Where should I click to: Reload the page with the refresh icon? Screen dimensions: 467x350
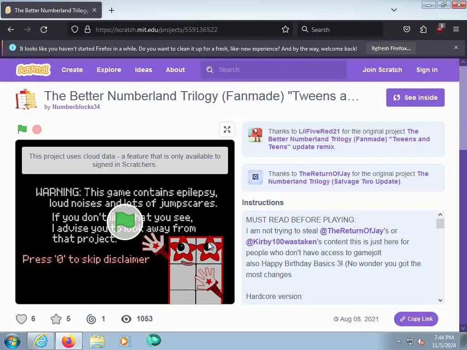(44, 30)
